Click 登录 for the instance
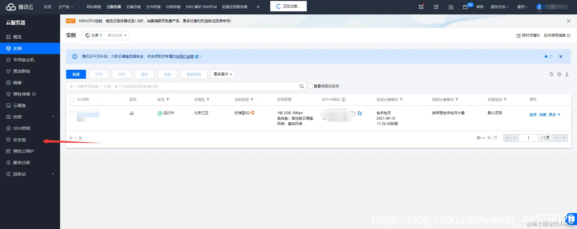 (x=533, y=115)
